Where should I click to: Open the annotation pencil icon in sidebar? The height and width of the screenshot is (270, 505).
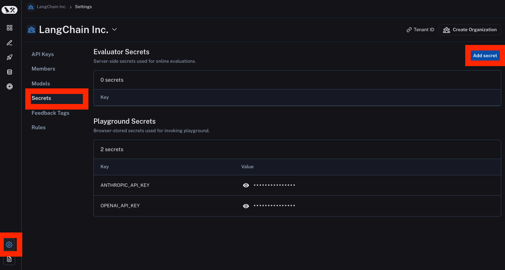pos(10,43)
